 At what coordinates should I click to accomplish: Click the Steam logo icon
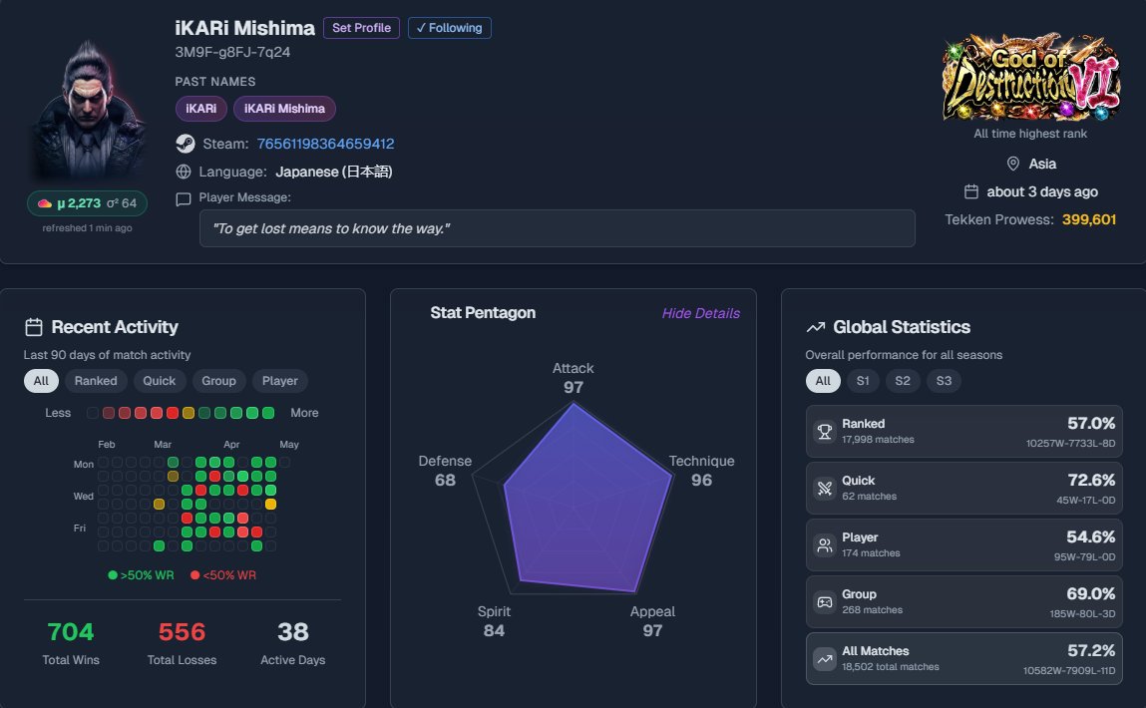(186, 144)
